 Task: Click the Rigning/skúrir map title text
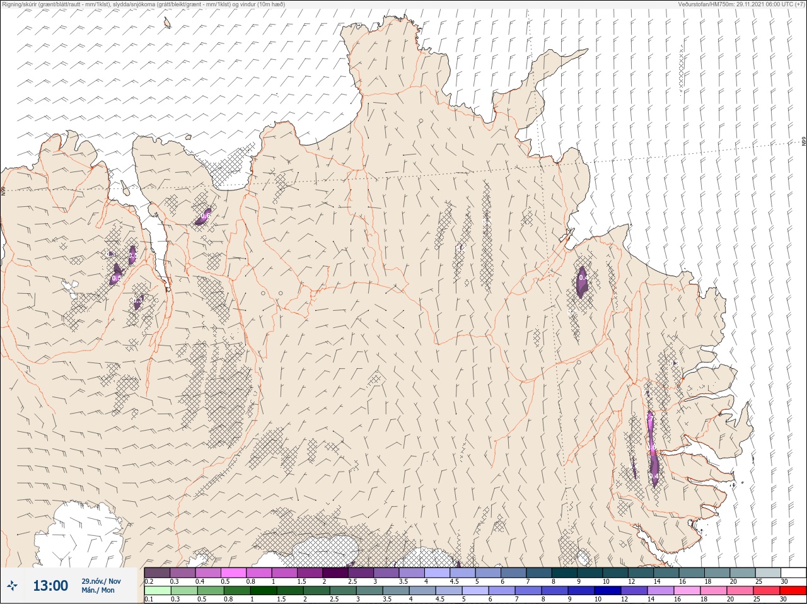coord(145,4)
